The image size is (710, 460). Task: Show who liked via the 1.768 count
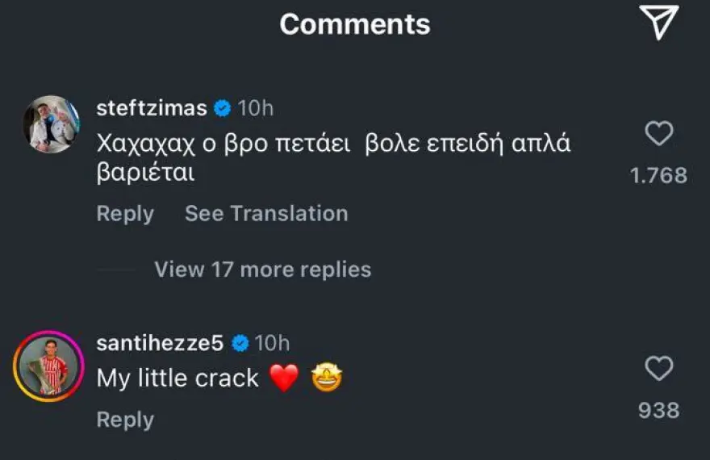pyautogui.click(x=658, y=175)
